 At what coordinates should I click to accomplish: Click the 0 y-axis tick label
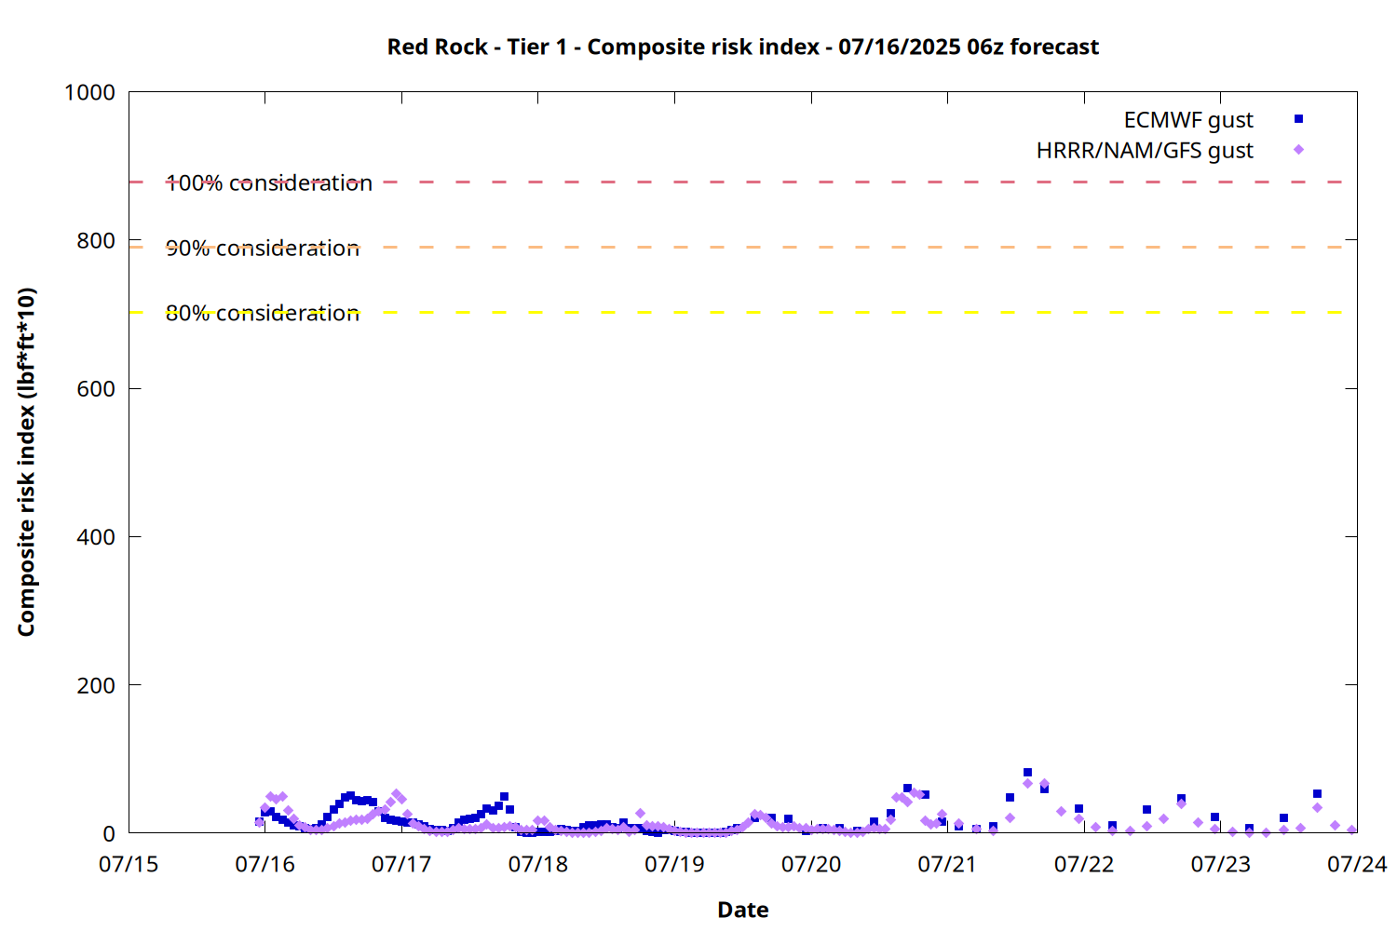(x=109, y=834)
